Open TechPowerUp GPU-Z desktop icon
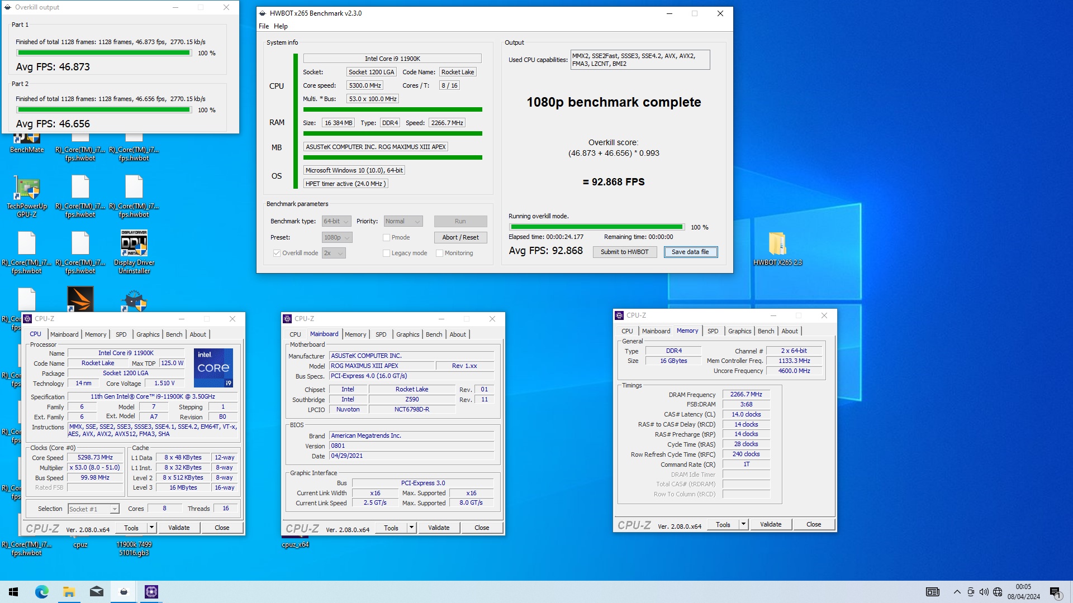Viewport: 1073px width, 603px height. [26, 195]
